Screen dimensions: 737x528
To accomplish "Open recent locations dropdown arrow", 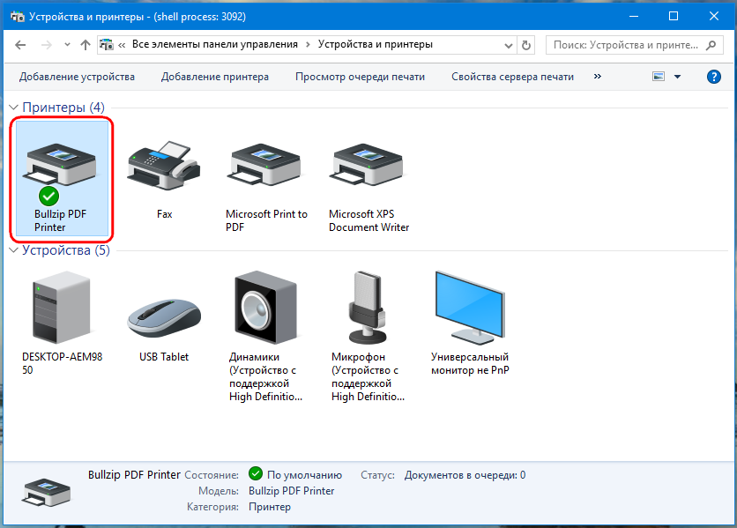I will 67,45.
